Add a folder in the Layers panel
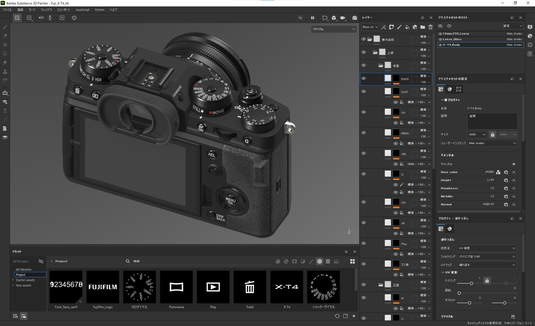The image size is (535, 326). pos(423,27)
